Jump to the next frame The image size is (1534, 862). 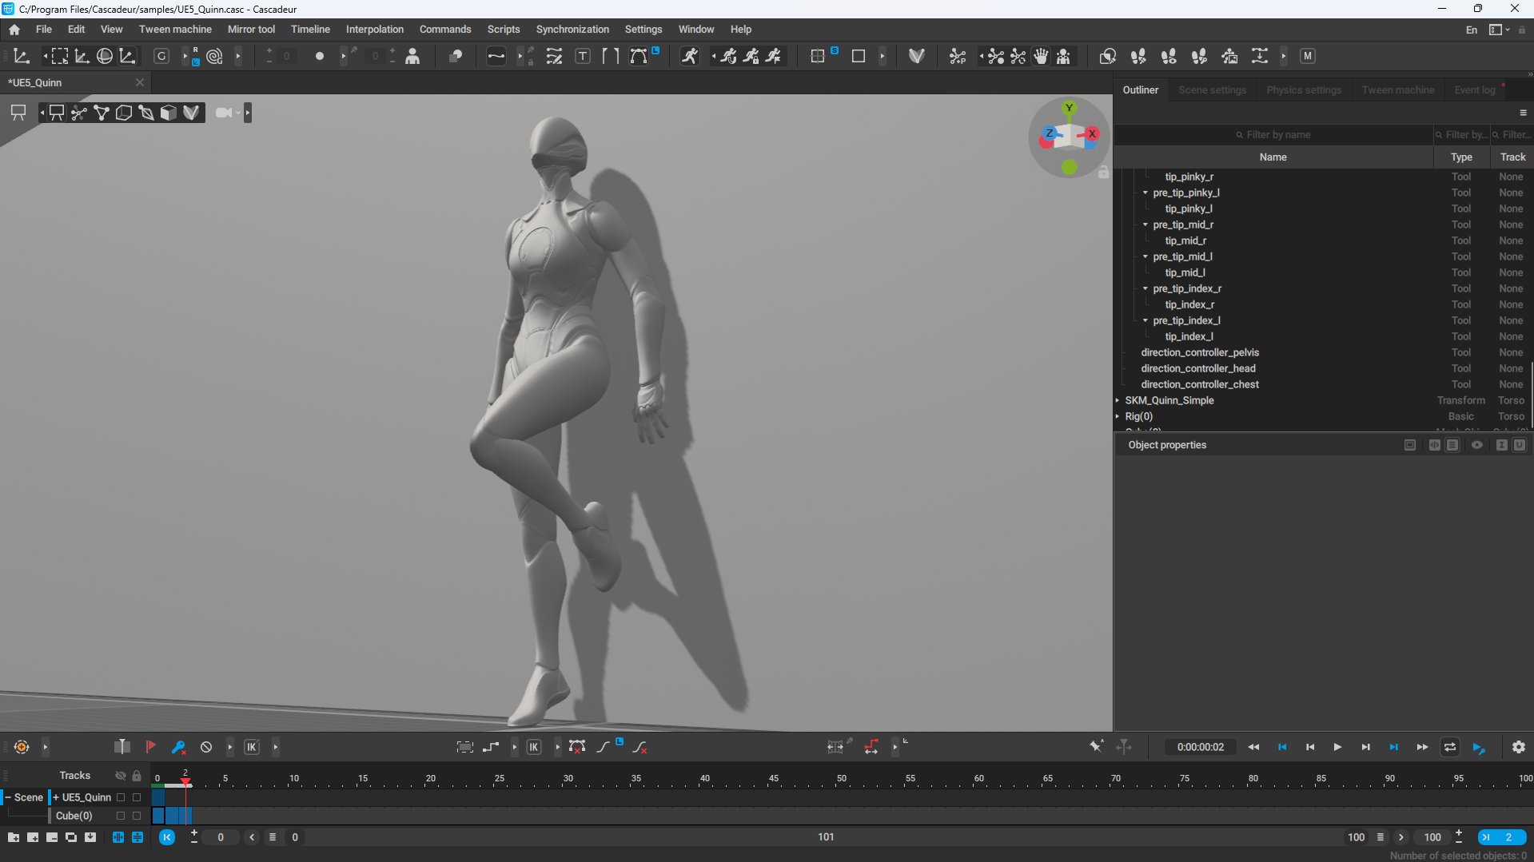click(1365, 747)
